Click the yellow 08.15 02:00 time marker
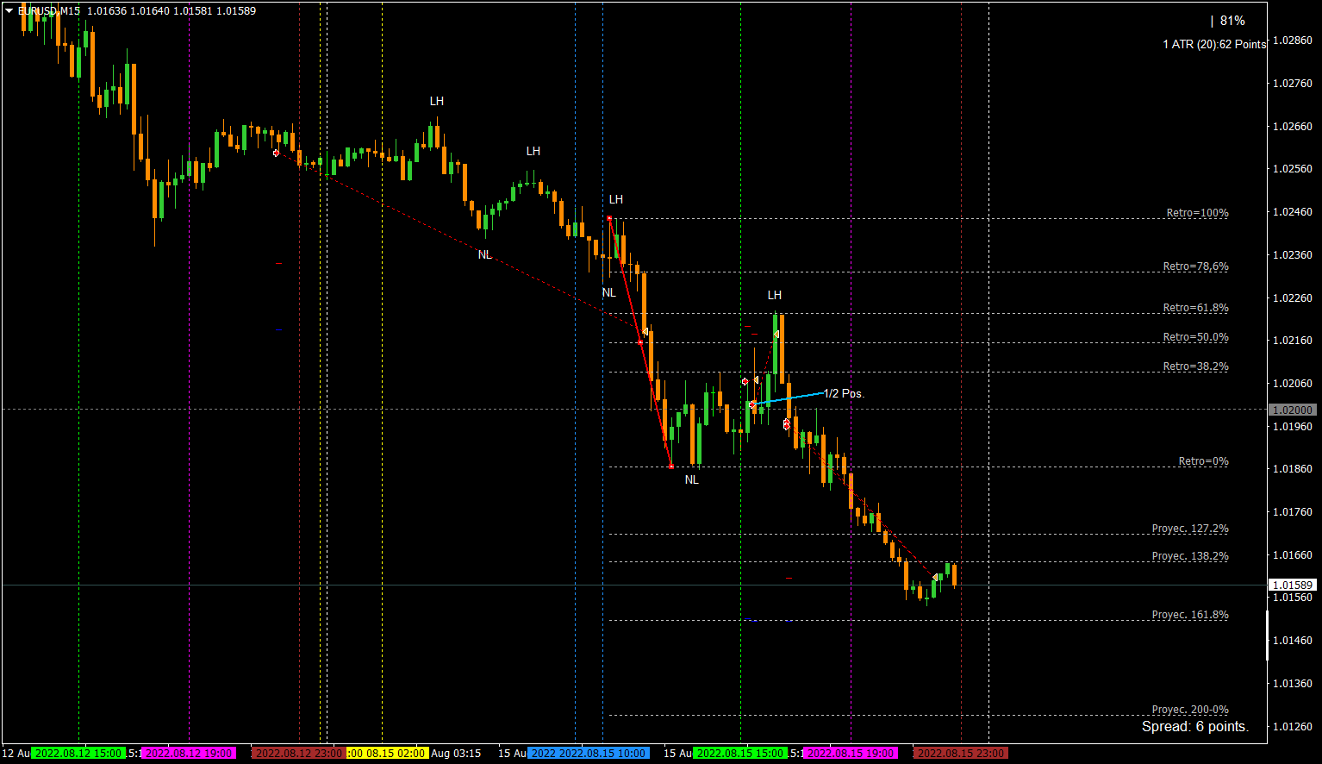 click(x=387, y=754)
